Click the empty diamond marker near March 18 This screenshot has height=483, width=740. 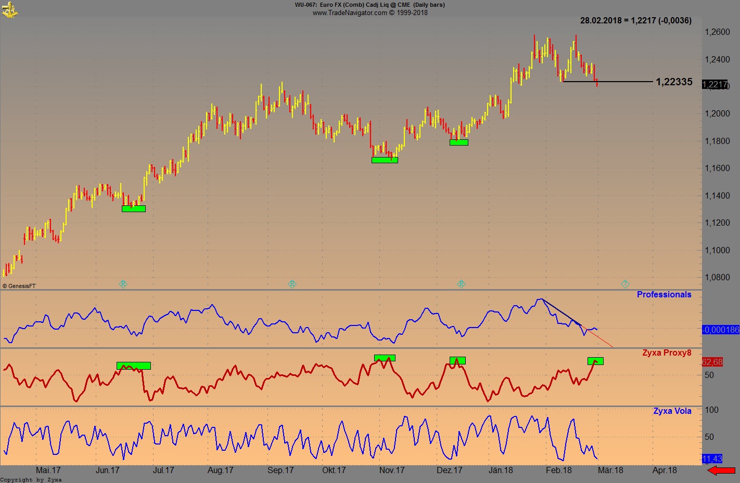coord(624,284)
